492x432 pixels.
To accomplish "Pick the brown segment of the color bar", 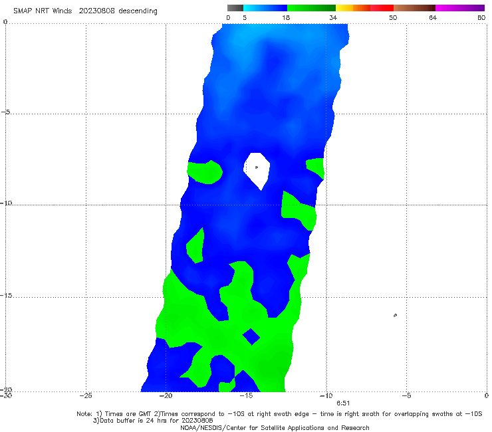I will click(414, 8).
